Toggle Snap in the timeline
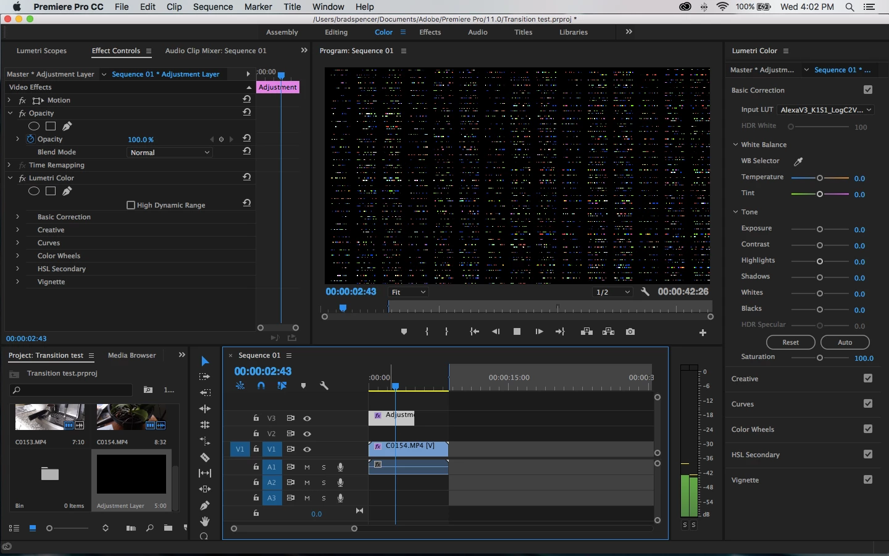 (x=261, y=385)
